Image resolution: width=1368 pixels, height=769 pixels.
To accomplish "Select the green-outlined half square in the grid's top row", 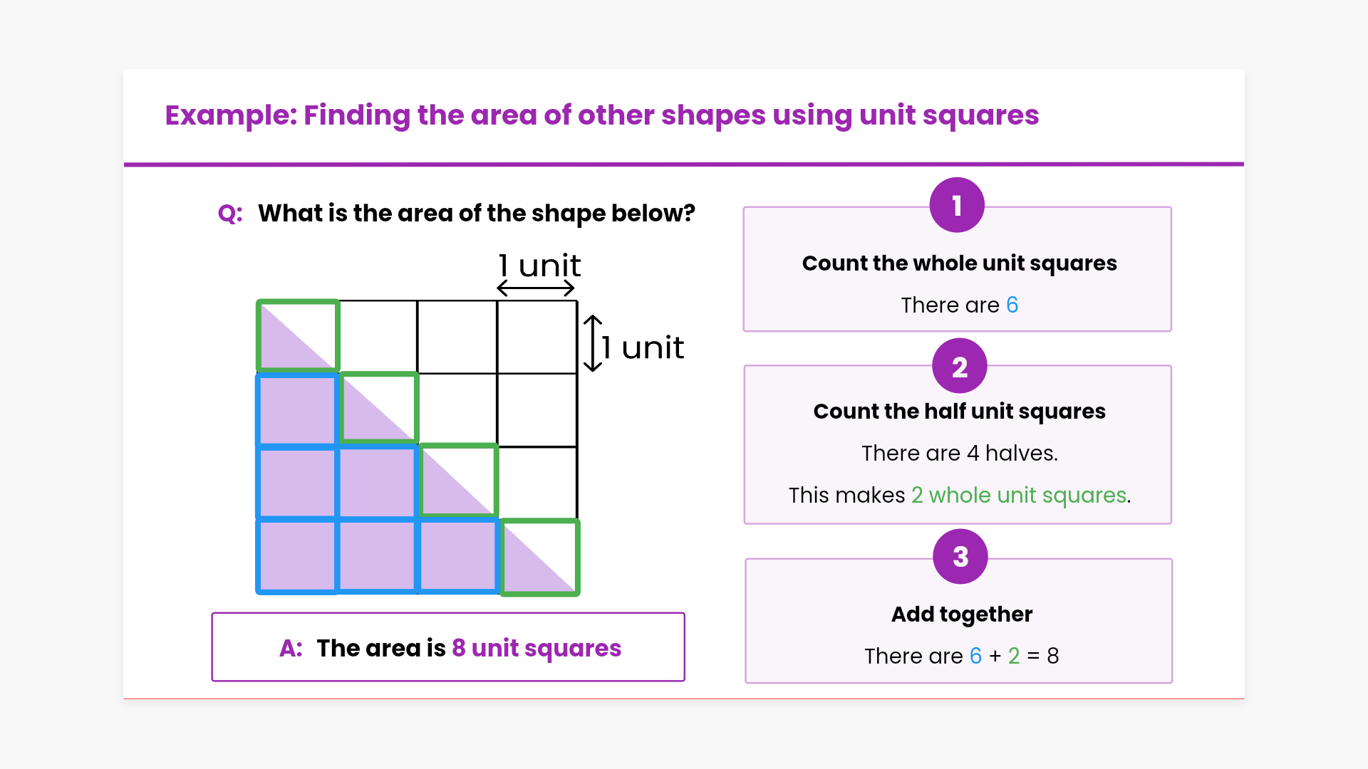I will (298, 336).
